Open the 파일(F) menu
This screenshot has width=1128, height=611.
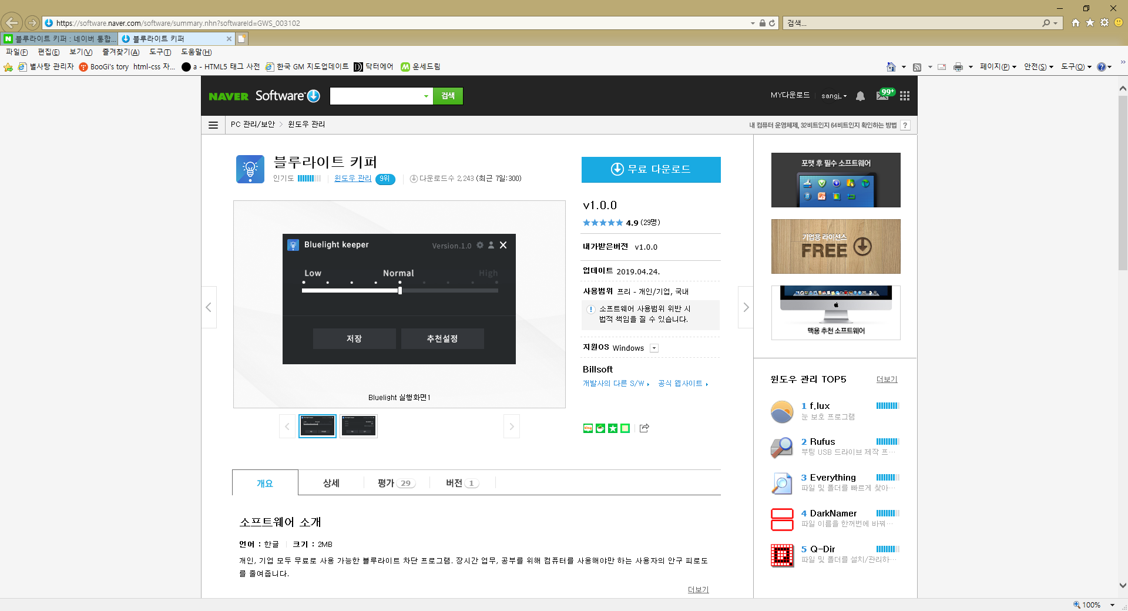[x=17, y=52]
